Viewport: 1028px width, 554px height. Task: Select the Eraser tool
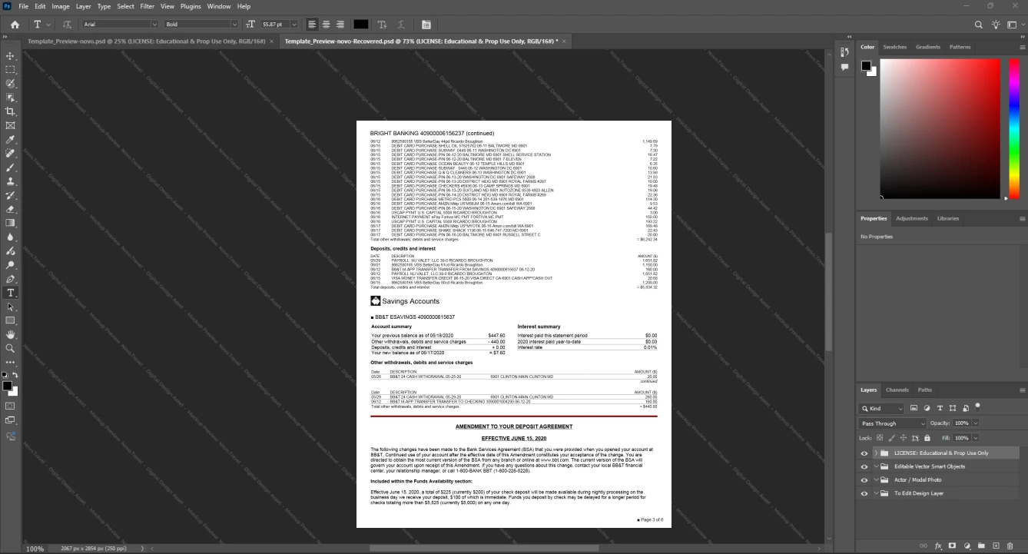(x=11, y=209)
